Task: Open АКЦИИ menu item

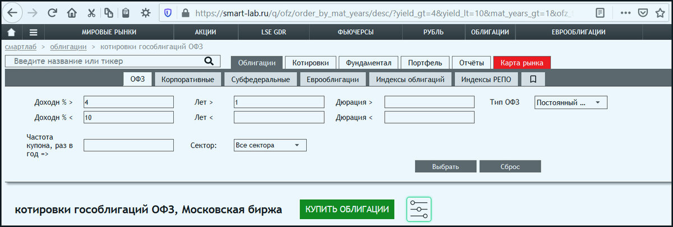Action: click(x=206, y=32)
